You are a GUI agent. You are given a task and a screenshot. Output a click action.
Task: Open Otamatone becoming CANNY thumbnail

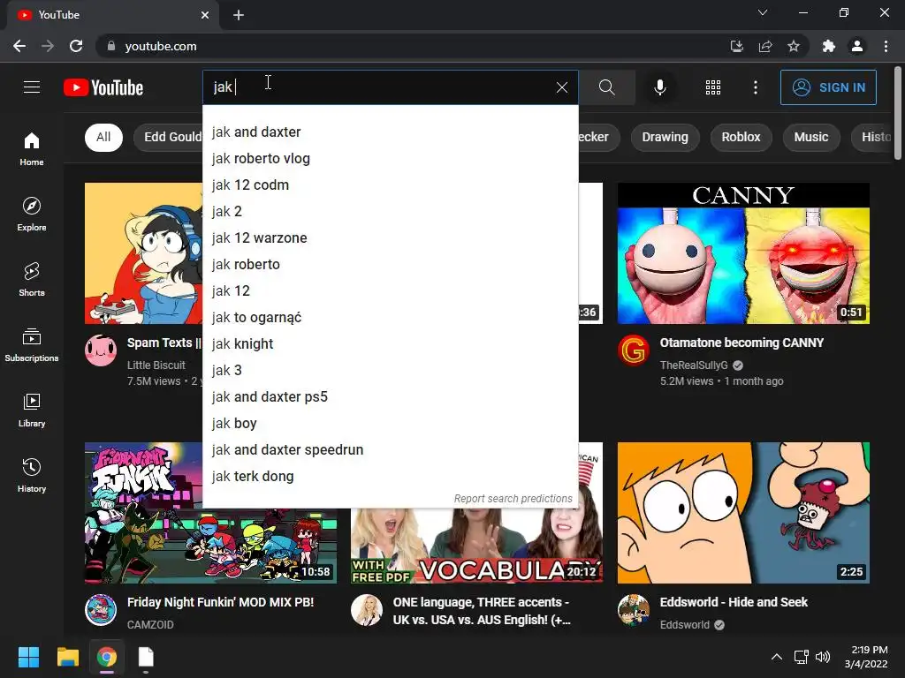(743, 253)
